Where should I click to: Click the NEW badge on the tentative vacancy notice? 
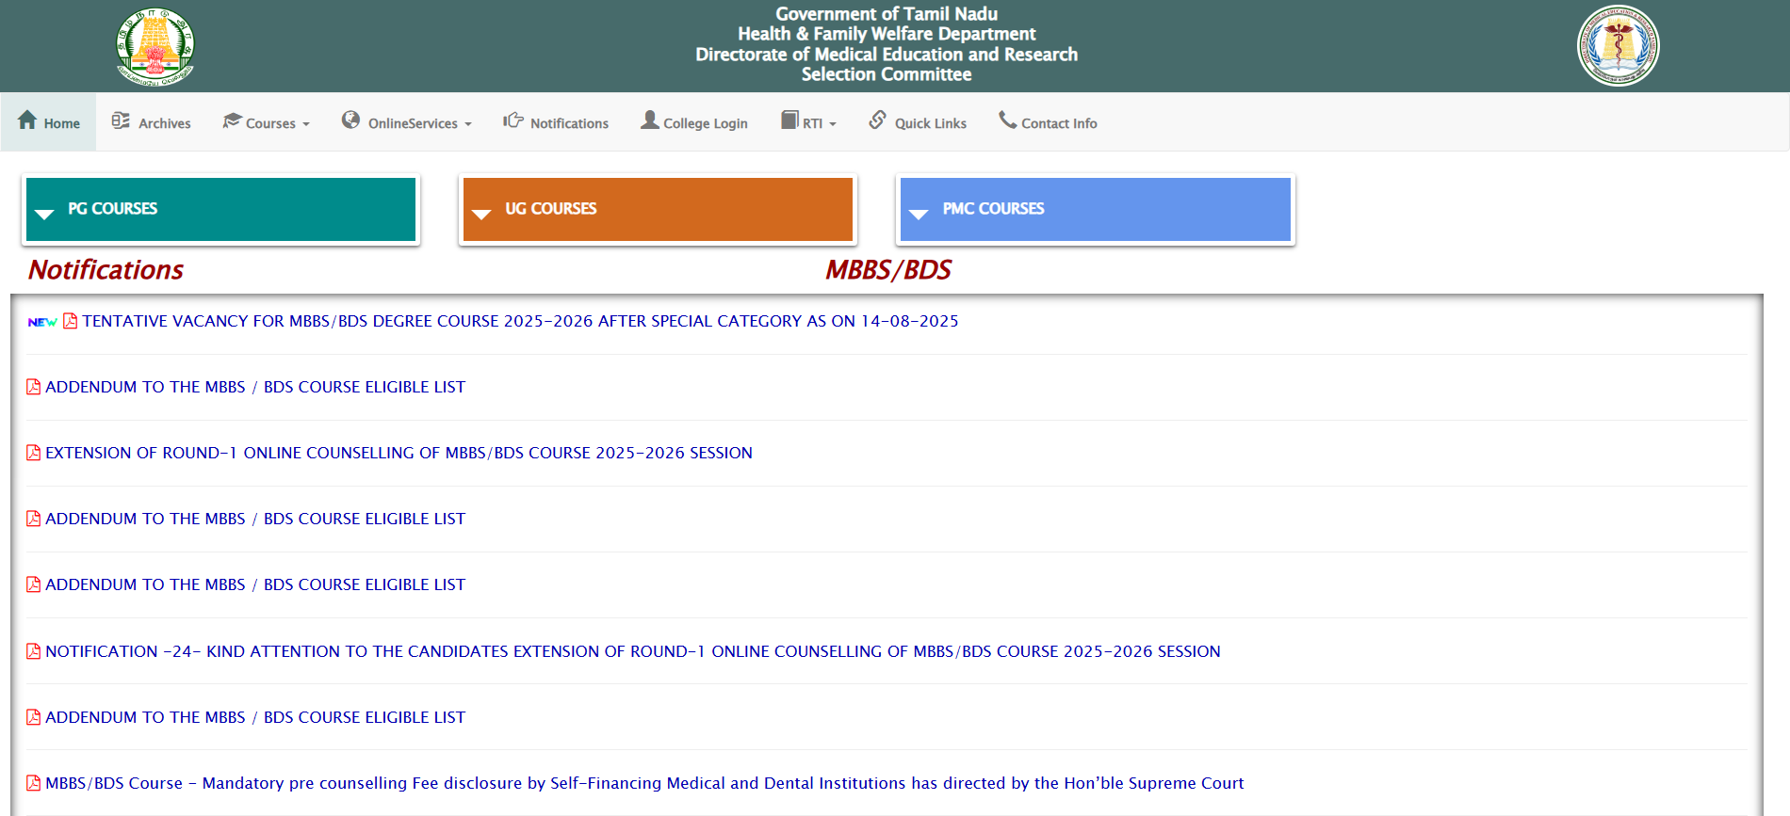click(x=42, y=322)
